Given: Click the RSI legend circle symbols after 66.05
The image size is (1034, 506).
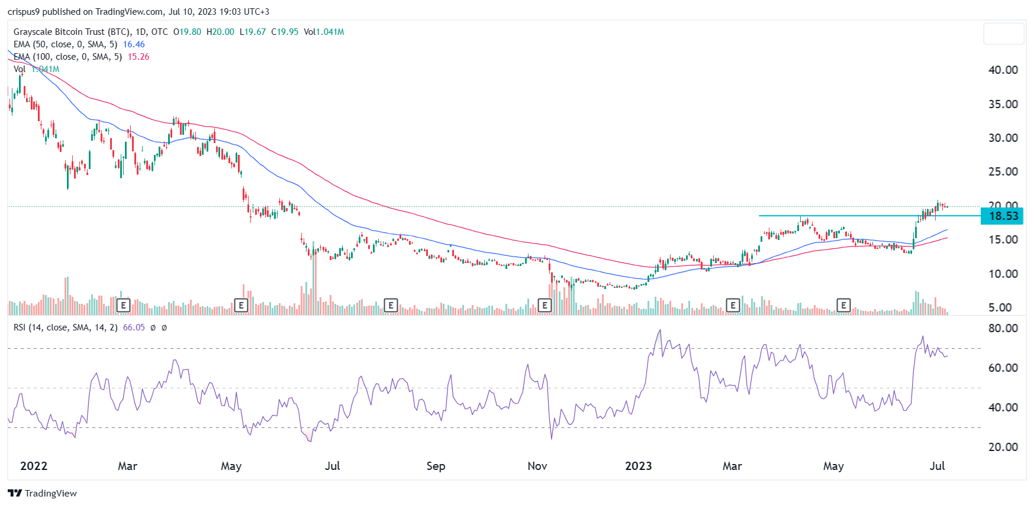Looking at the screenshot, I should pos(159,327).
